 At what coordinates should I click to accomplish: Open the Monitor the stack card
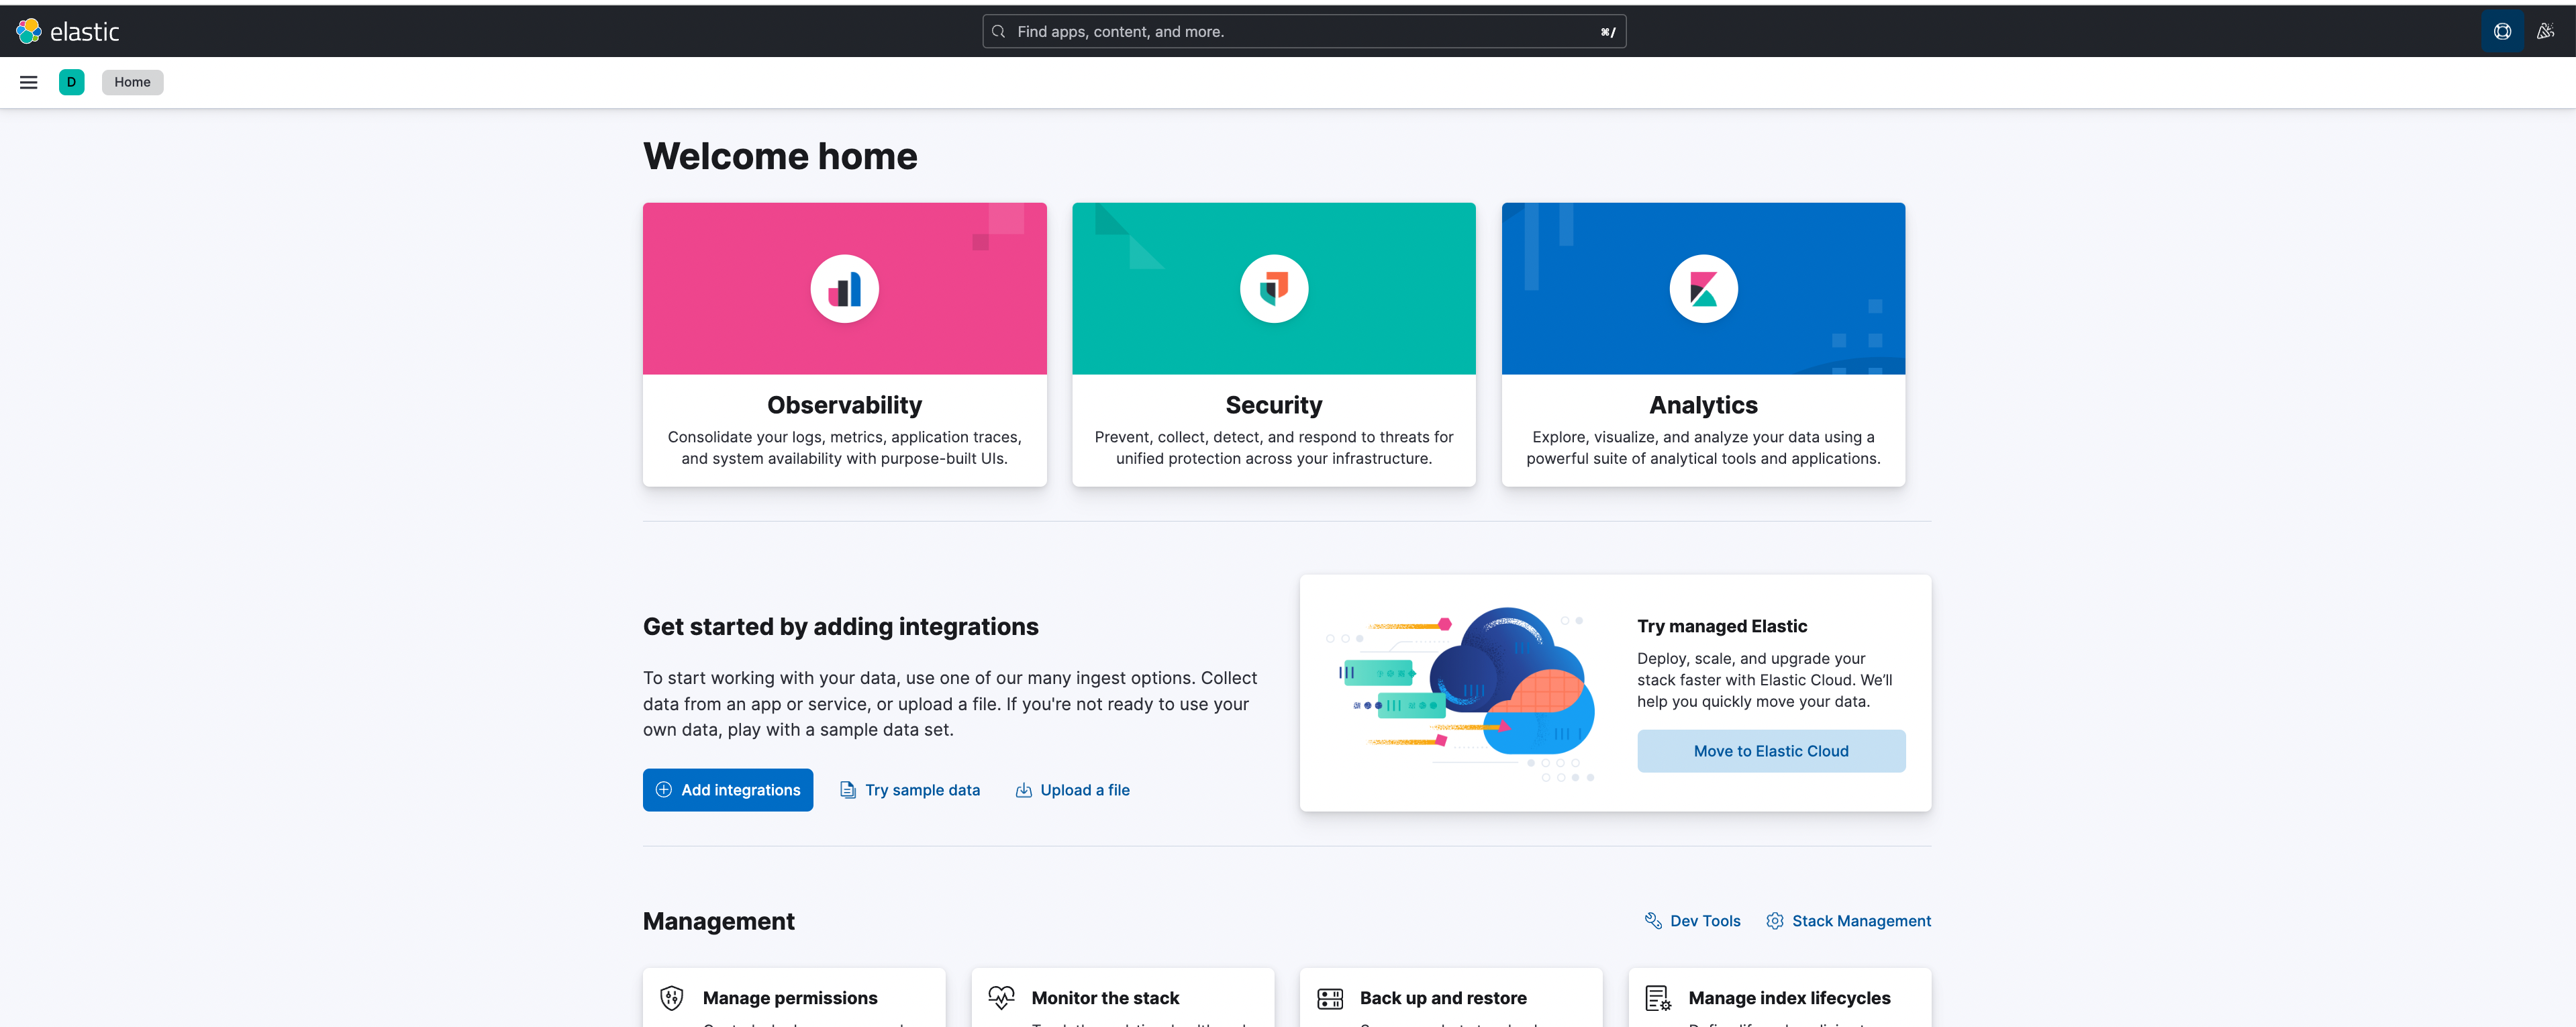click(1105, 998)
